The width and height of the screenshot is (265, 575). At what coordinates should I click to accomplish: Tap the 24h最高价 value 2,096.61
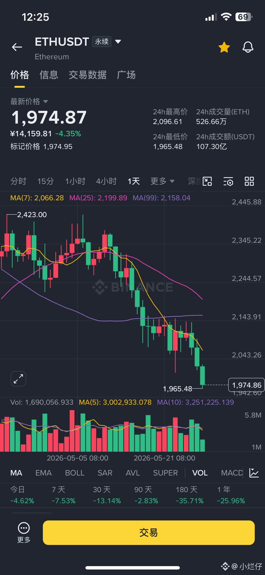click(168, 122)
